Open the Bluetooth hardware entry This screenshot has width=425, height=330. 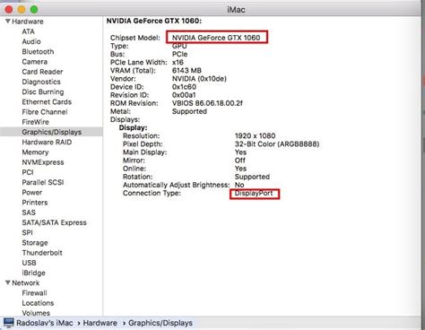(x=38, y=51)
